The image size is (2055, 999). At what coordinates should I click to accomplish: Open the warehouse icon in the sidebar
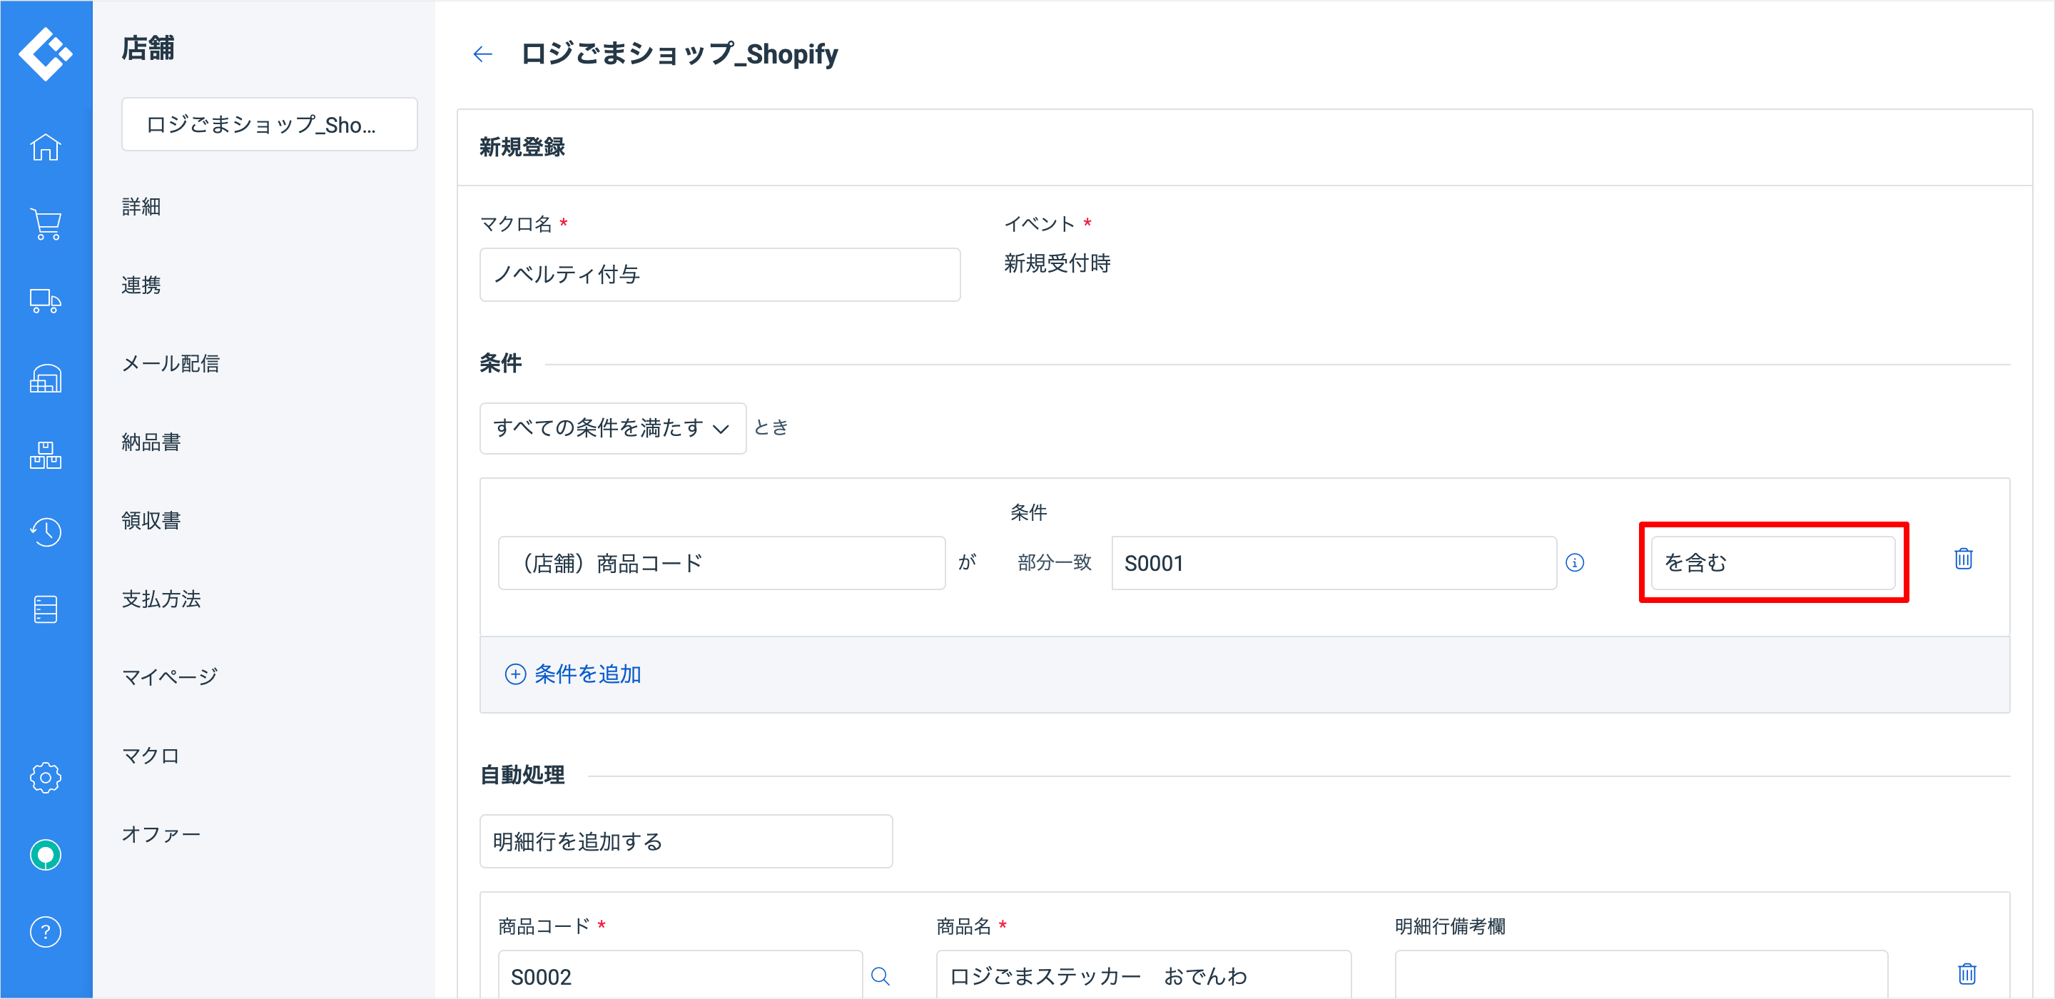[46, 378]
